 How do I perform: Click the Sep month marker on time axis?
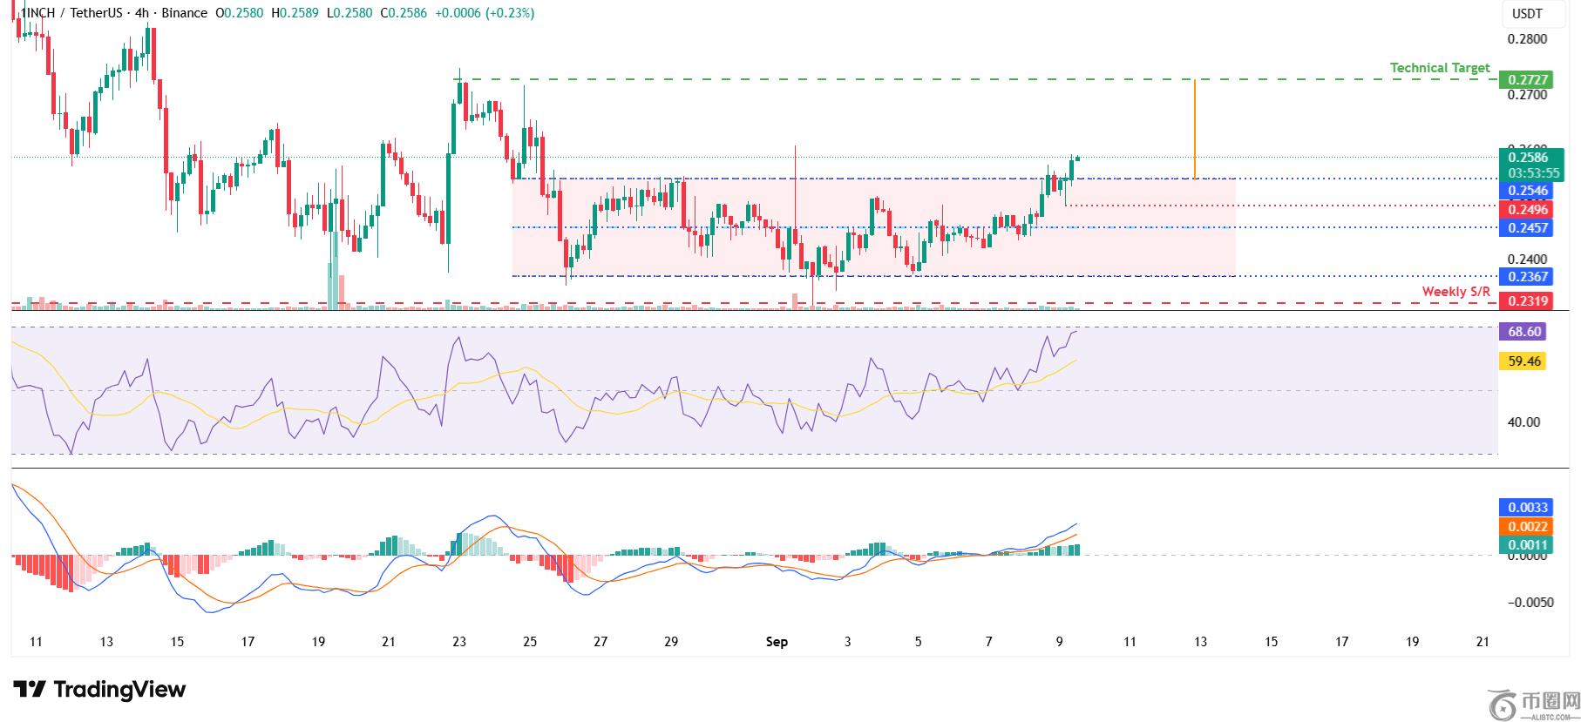coord(777,642)
